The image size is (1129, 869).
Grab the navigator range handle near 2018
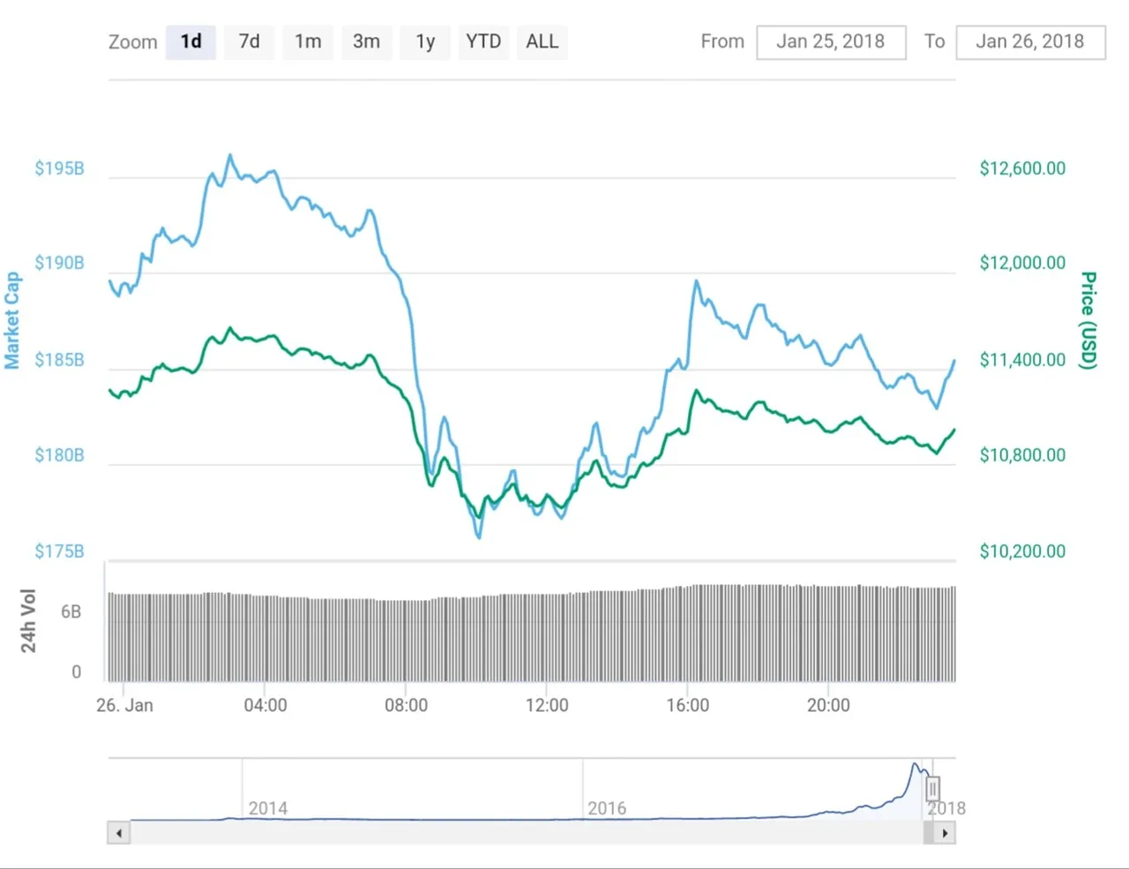click(932, 788)
